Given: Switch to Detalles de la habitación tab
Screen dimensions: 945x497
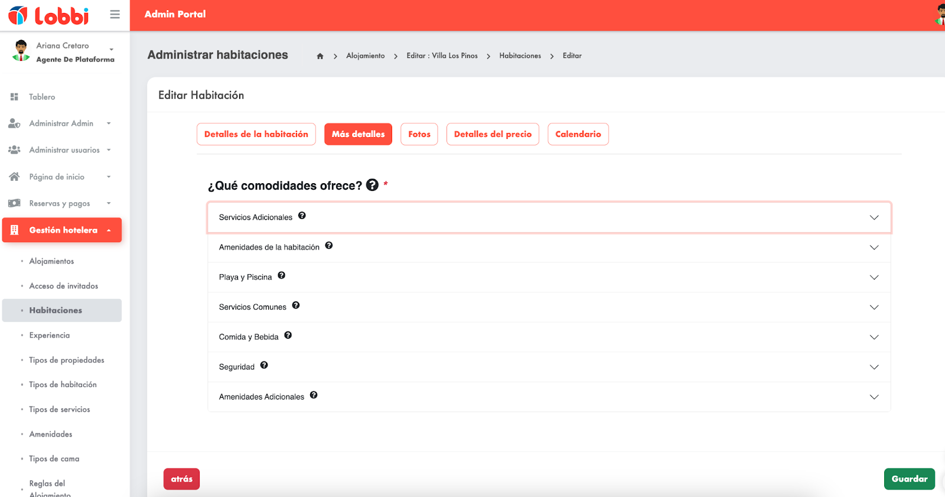Looking at the screenshot, I should coord(256,134).
